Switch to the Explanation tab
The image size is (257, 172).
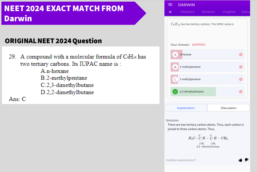pos(186,108)
